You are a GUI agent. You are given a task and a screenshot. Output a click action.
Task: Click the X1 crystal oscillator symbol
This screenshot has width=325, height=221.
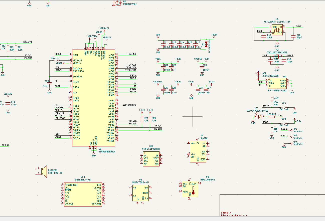277,30
